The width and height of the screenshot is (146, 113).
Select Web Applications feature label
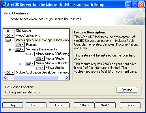tap(28, 35)
